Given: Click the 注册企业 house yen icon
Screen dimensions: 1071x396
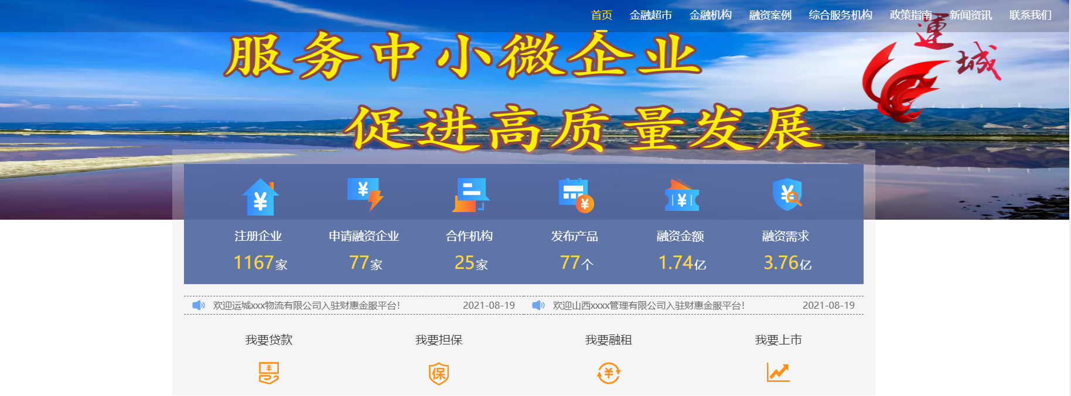Looking at the screenshot, I should (x=260, y=197).
